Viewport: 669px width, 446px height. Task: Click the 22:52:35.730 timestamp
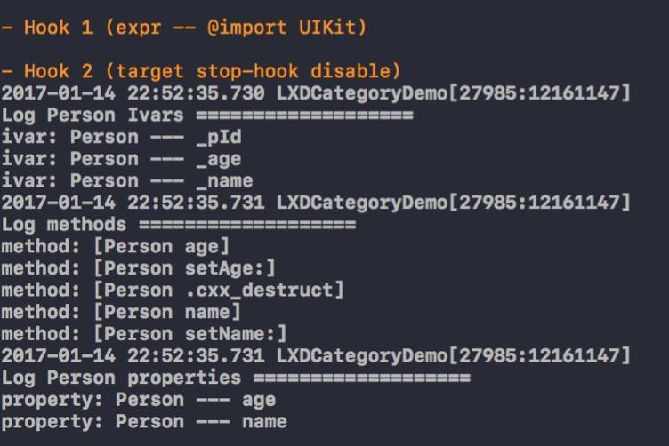[x=196, y=93]
